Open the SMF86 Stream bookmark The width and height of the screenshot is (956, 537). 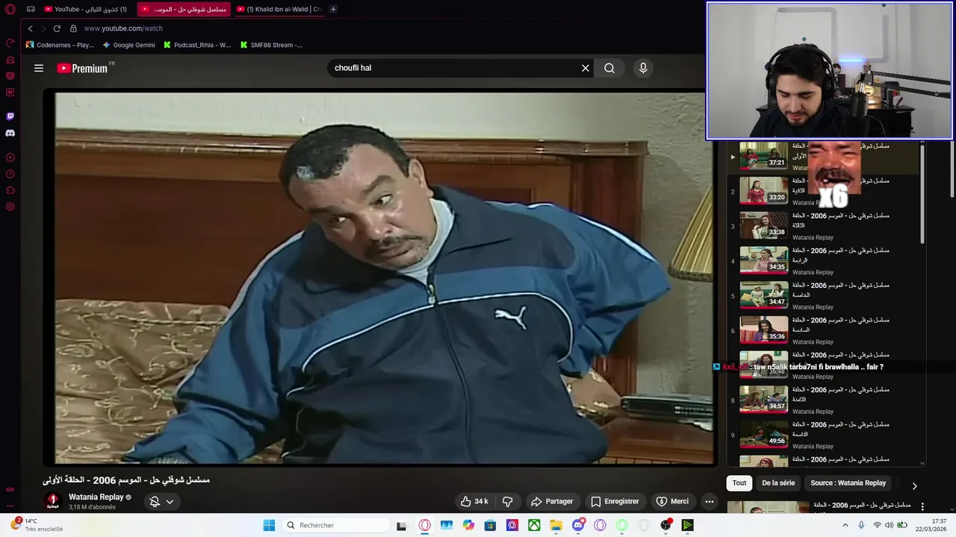[x=271, y=45]
